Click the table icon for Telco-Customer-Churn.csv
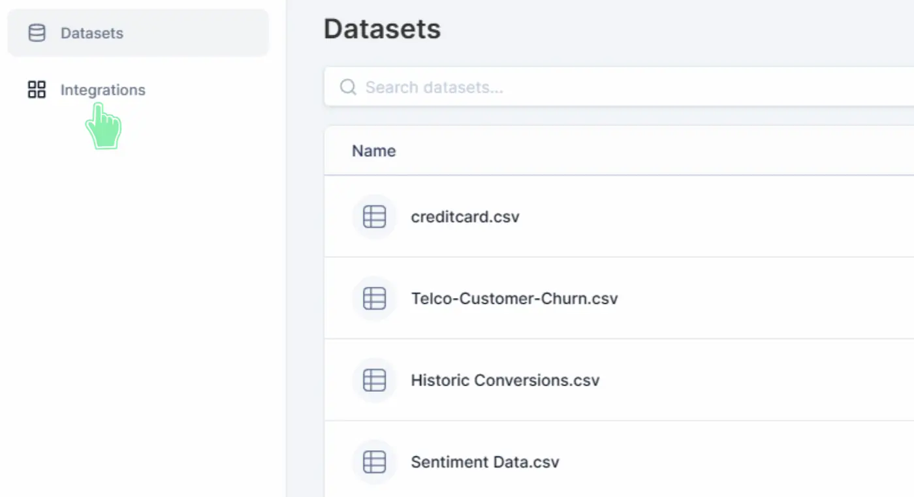Viewport: 914px width, 497px height. [x=374, y=299]
